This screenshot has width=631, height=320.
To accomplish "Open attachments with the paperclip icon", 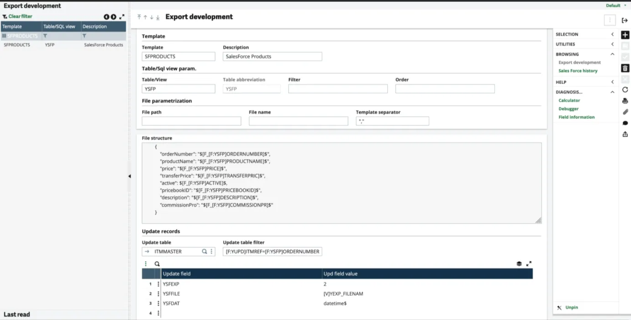I will pyautogui.click(x=625, y=112).
